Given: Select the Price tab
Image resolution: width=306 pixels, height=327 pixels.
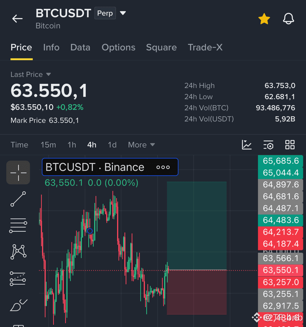Looking at the screenshot, I should (x=21, y=48).
